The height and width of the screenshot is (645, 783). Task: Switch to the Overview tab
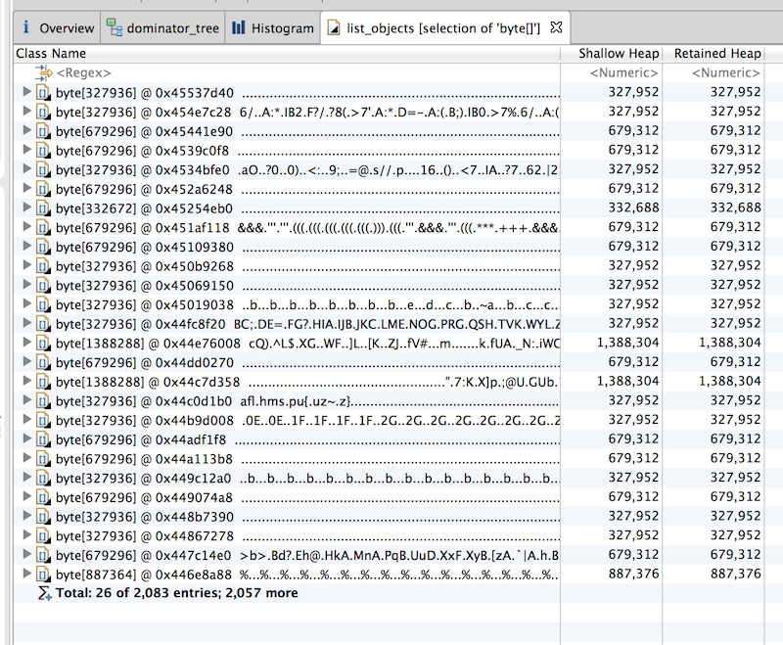pyautogui.click(x=58, y=28)
